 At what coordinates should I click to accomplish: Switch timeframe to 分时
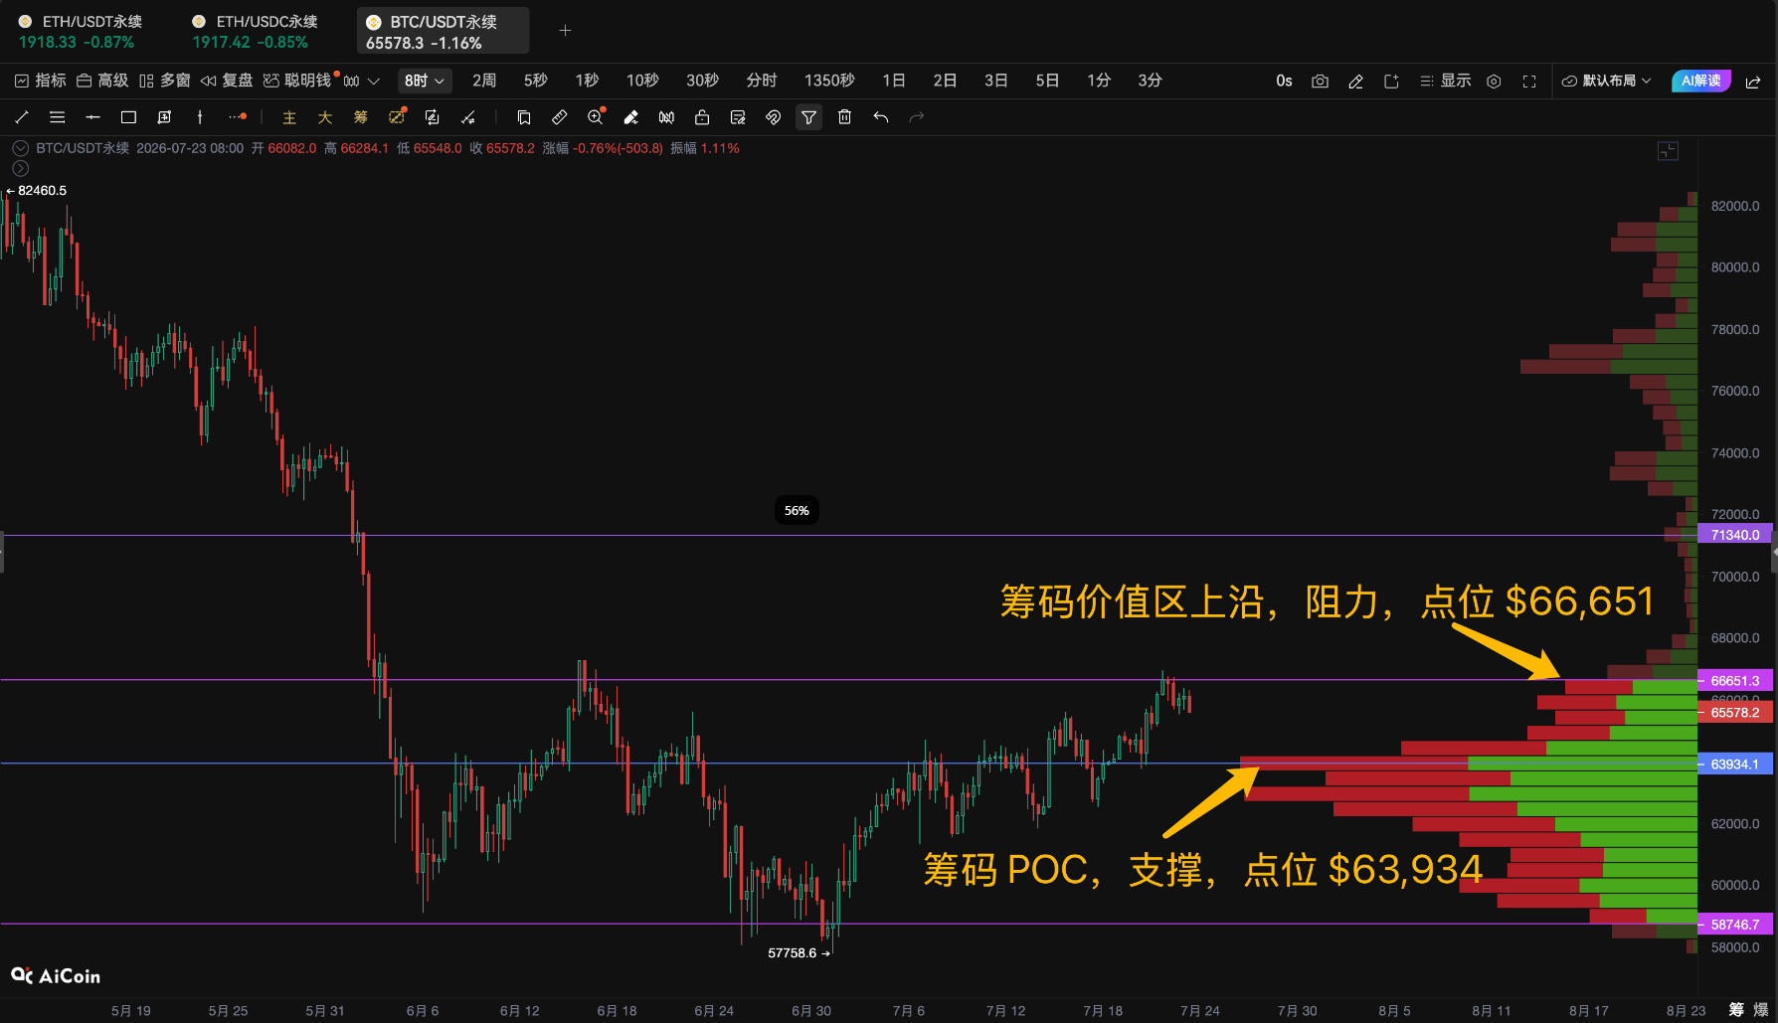(762, 81)
